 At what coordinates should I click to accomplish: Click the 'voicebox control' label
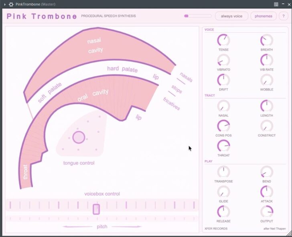(x=102, y=194)
